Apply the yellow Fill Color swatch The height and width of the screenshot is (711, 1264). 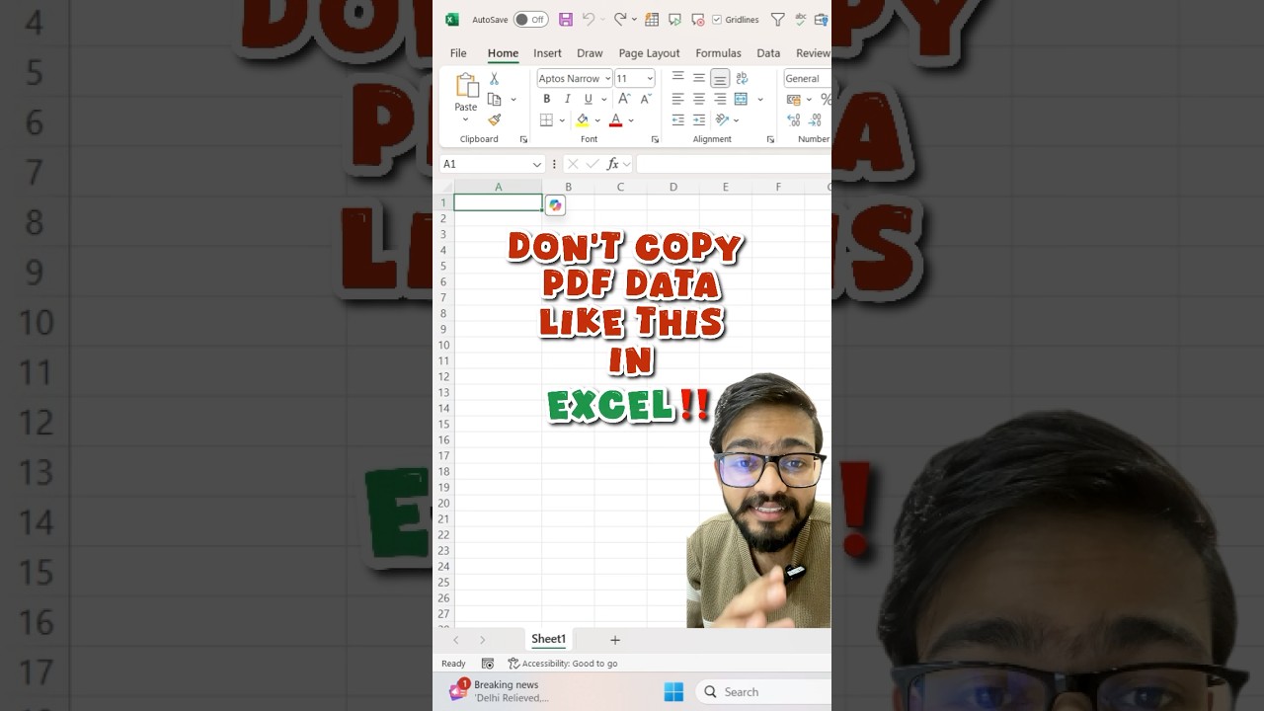[583, 120]
